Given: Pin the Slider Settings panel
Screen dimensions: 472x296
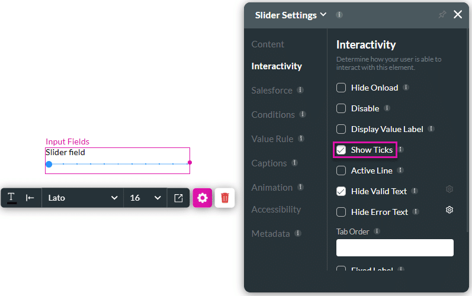Looking at the screenshot, I should pyautogui.click(x=442, y=15).
